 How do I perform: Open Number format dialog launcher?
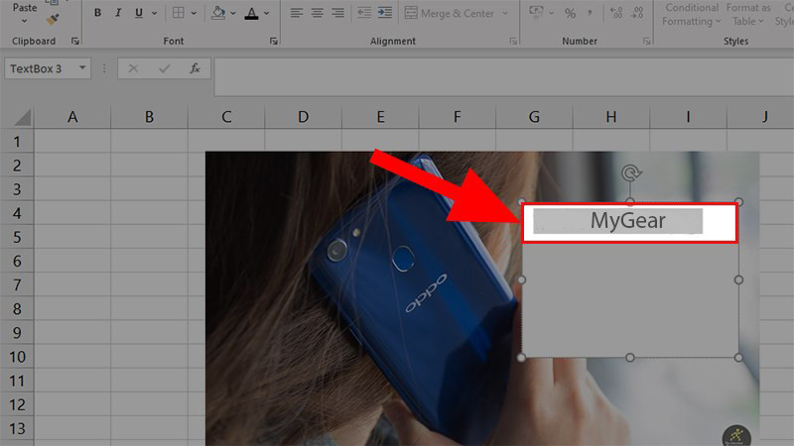[647, 41]
